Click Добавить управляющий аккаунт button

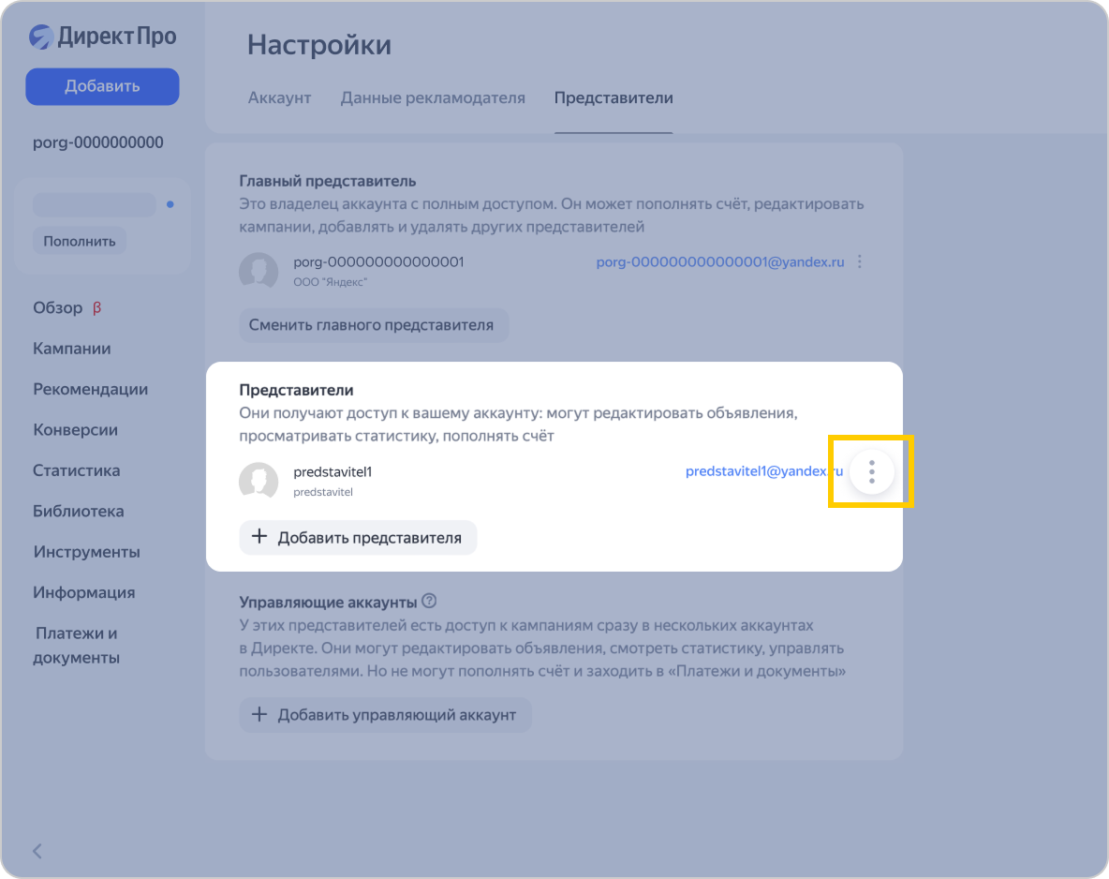coord(385,715)
